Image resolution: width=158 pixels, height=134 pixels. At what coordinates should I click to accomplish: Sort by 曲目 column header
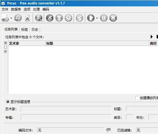(154, 43)
